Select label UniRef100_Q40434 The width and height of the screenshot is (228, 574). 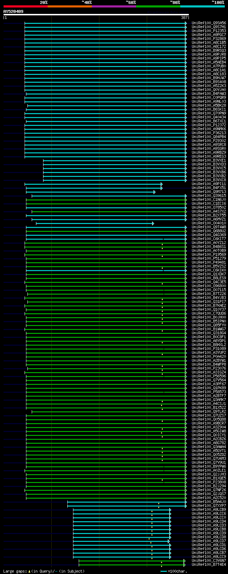(209, 117)
